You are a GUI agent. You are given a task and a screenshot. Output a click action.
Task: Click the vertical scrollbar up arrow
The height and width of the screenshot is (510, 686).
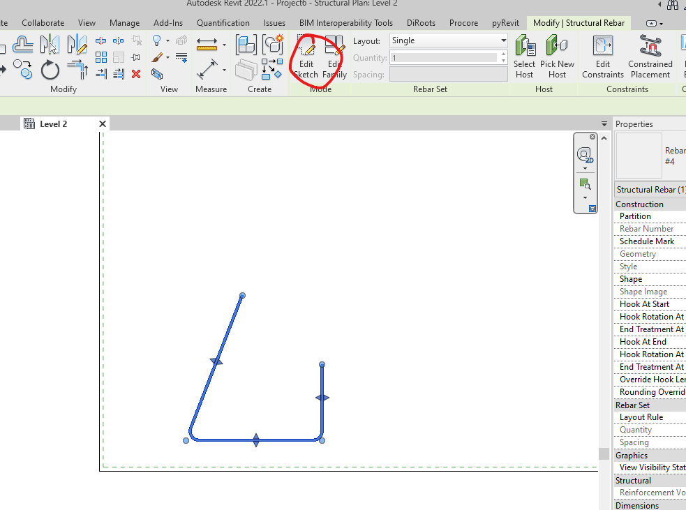(604, 138)
